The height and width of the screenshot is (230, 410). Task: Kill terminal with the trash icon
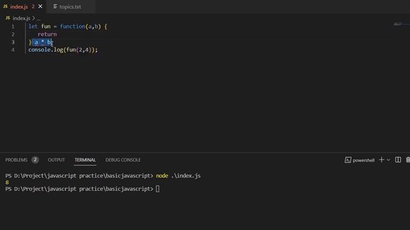[x=407, y=160]
